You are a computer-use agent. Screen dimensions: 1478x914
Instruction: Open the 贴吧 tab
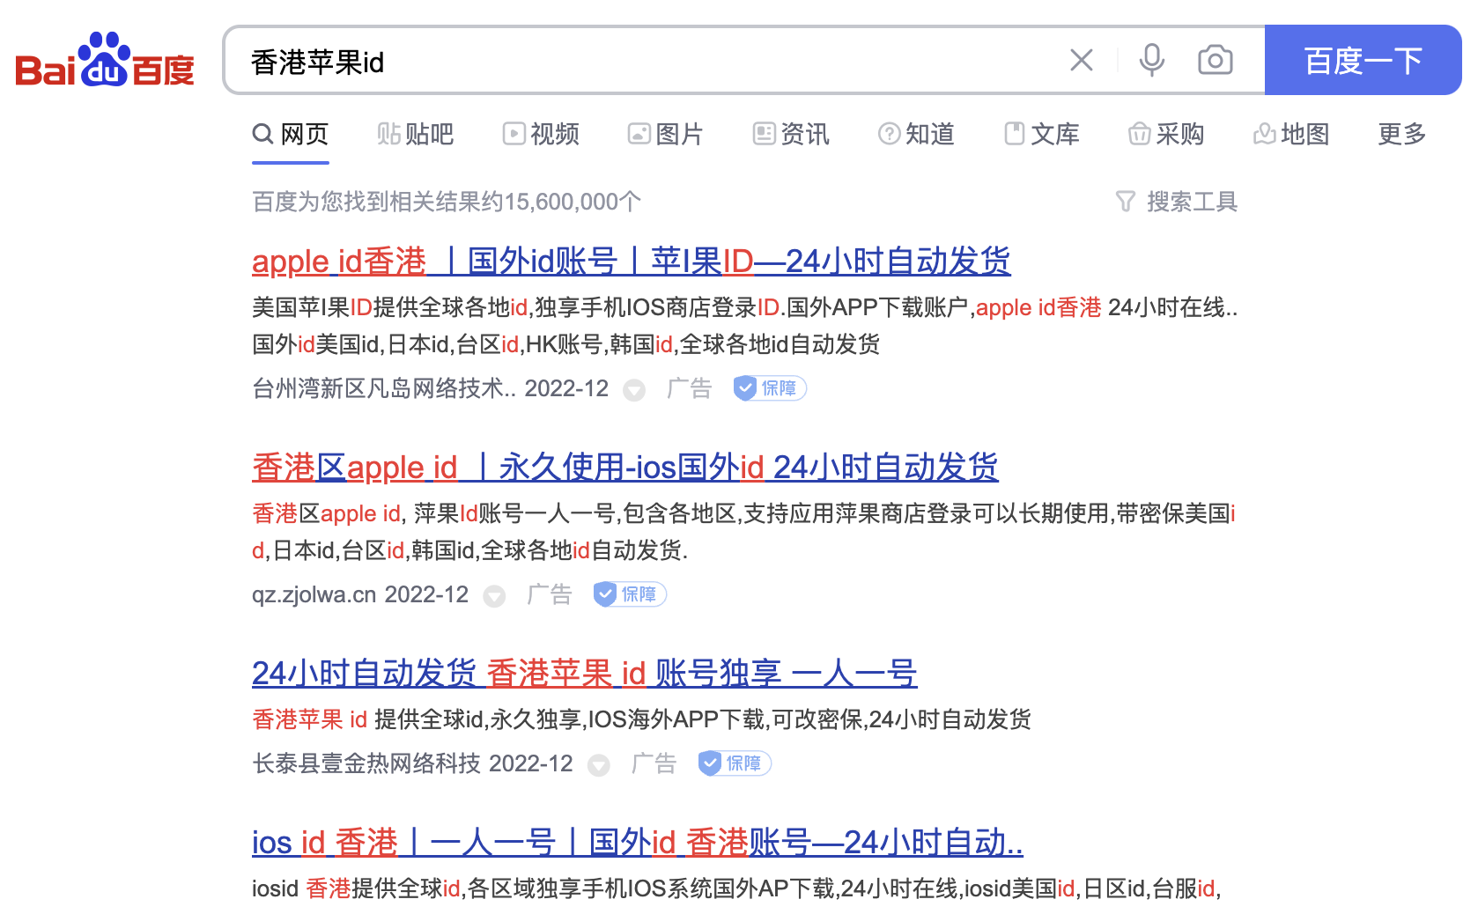[416, 134]
